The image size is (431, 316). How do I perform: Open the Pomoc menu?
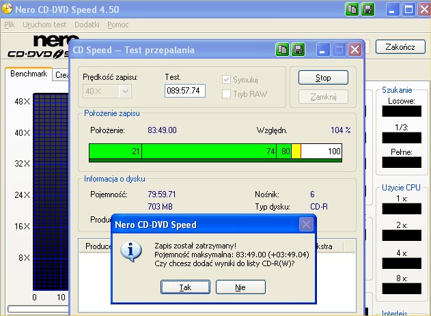(118, 25)
